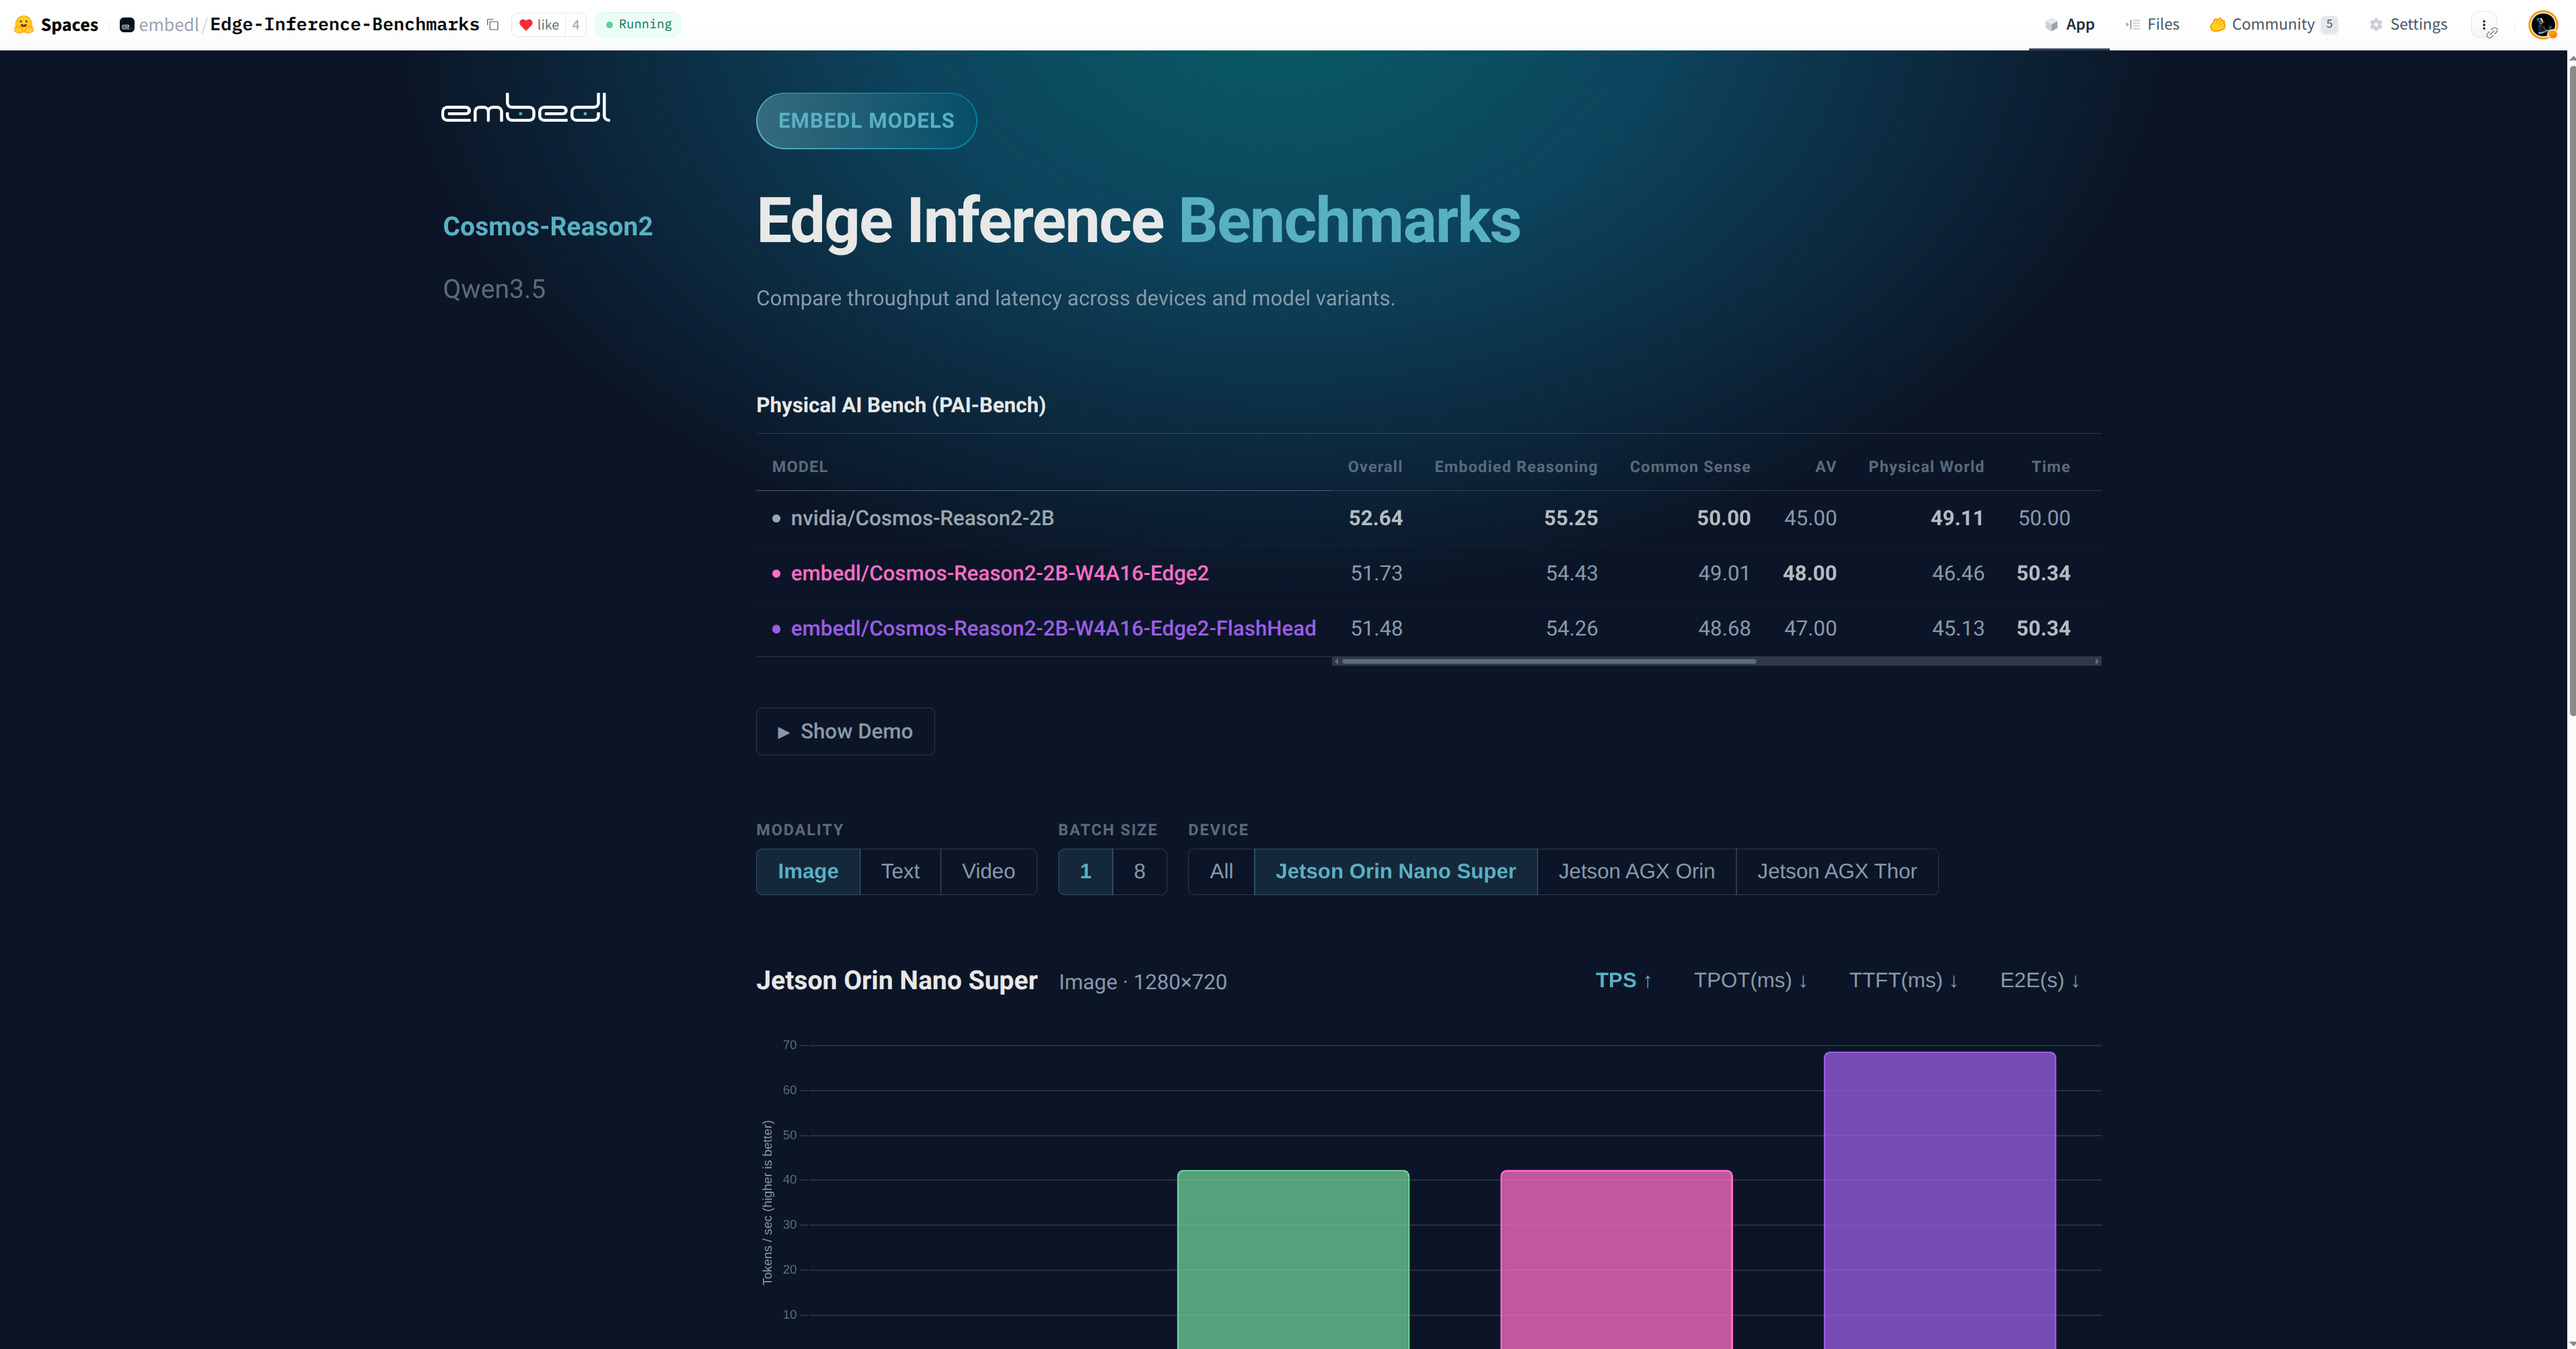The width and height of the screenshot is (2576, 1349).
Task: Select Jetson AGX Thor device
Action: [x=1837, y=872]
